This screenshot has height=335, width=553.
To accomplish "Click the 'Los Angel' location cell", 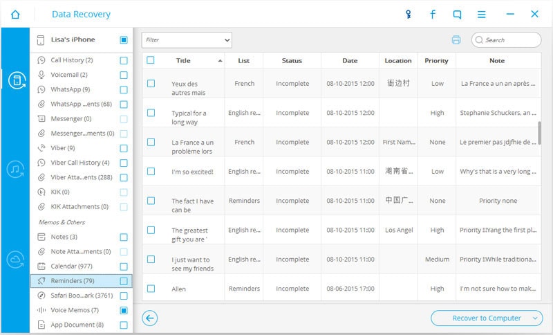I will [399, 230].
